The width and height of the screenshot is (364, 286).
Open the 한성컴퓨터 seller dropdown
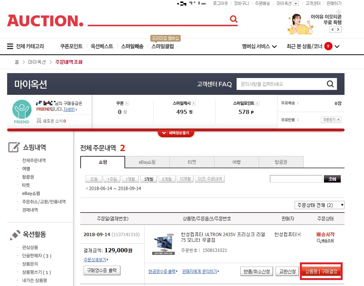point(299,234)
